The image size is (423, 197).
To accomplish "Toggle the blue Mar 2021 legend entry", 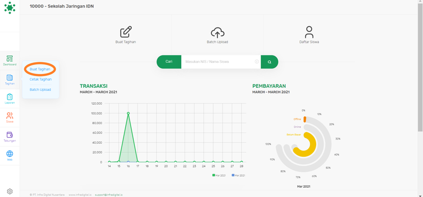I will (238, 175).
